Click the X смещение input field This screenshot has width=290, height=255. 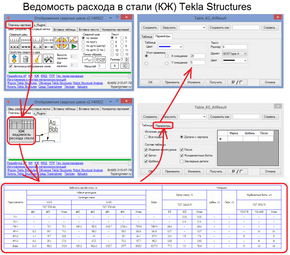[x=198, y=56]
